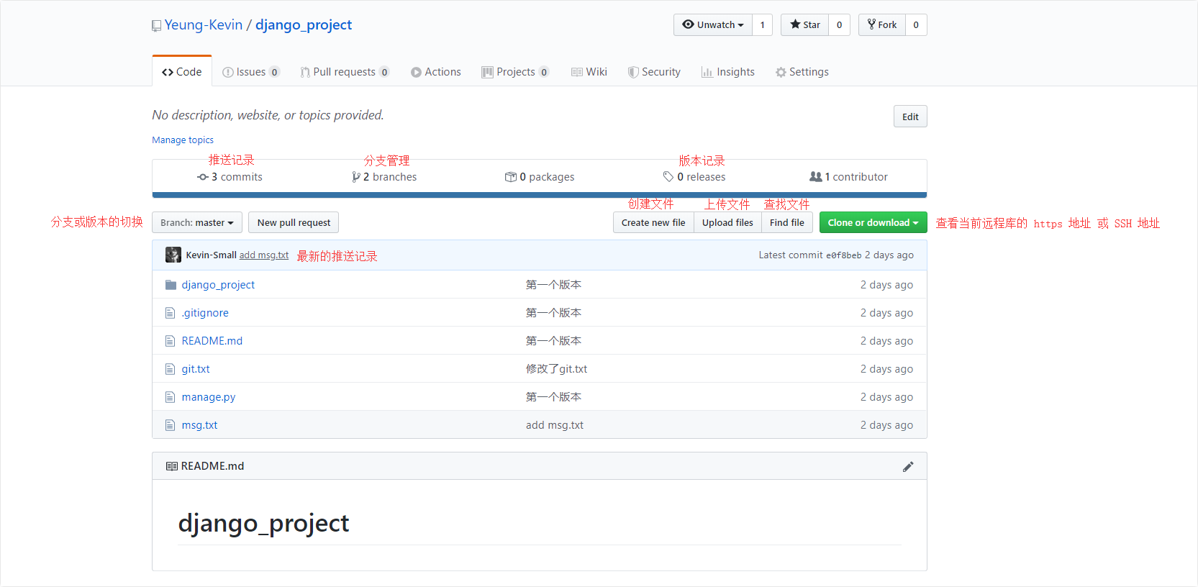Image resolution: width=1198 pixels, height=587 pixels.
Task: Click the stargazers count beside Star
Action: pos(839,24)
